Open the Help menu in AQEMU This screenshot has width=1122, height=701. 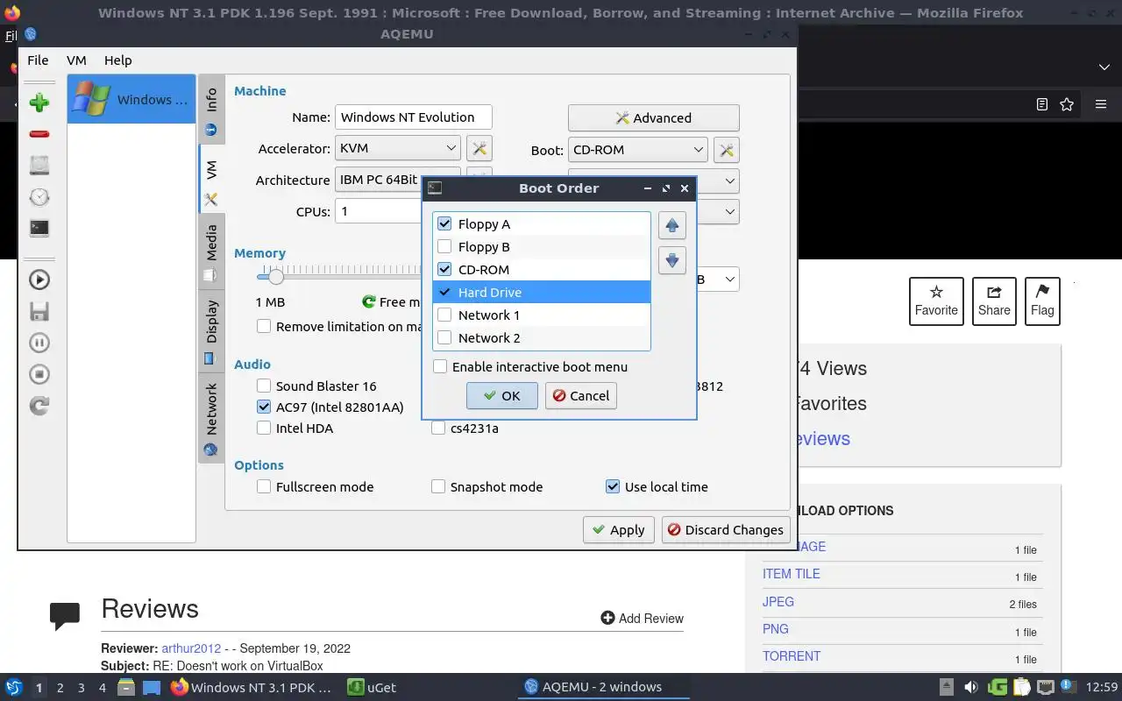click(x=117, y=60)
